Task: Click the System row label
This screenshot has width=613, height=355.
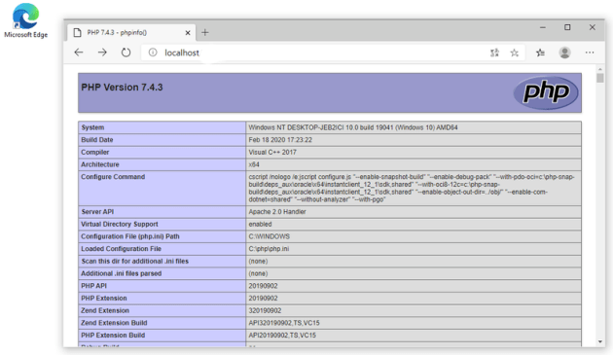Action: click(x=92, y=127)
